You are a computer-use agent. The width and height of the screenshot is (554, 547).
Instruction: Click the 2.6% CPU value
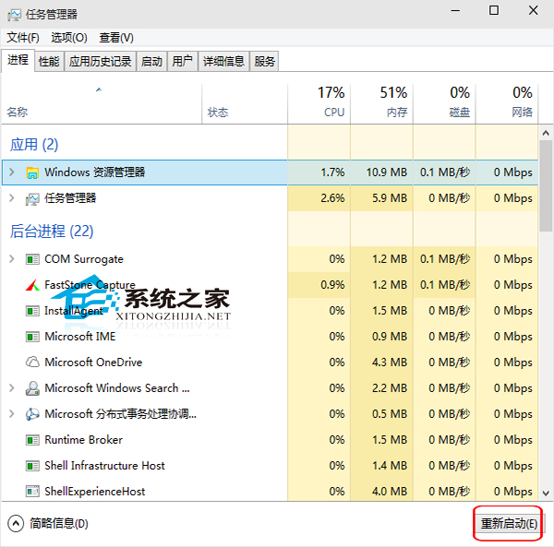[x=332, y=198]
